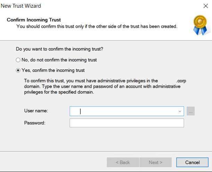
Task: Click the "Password:" label
Action: [x=35, y=123]
